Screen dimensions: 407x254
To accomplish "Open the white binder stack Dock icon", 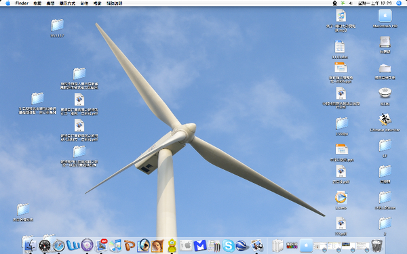I will 277,245.
